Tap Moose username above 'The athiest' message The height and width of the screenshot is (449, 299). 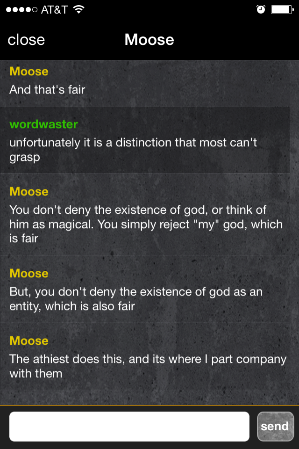tap(29, 341)
